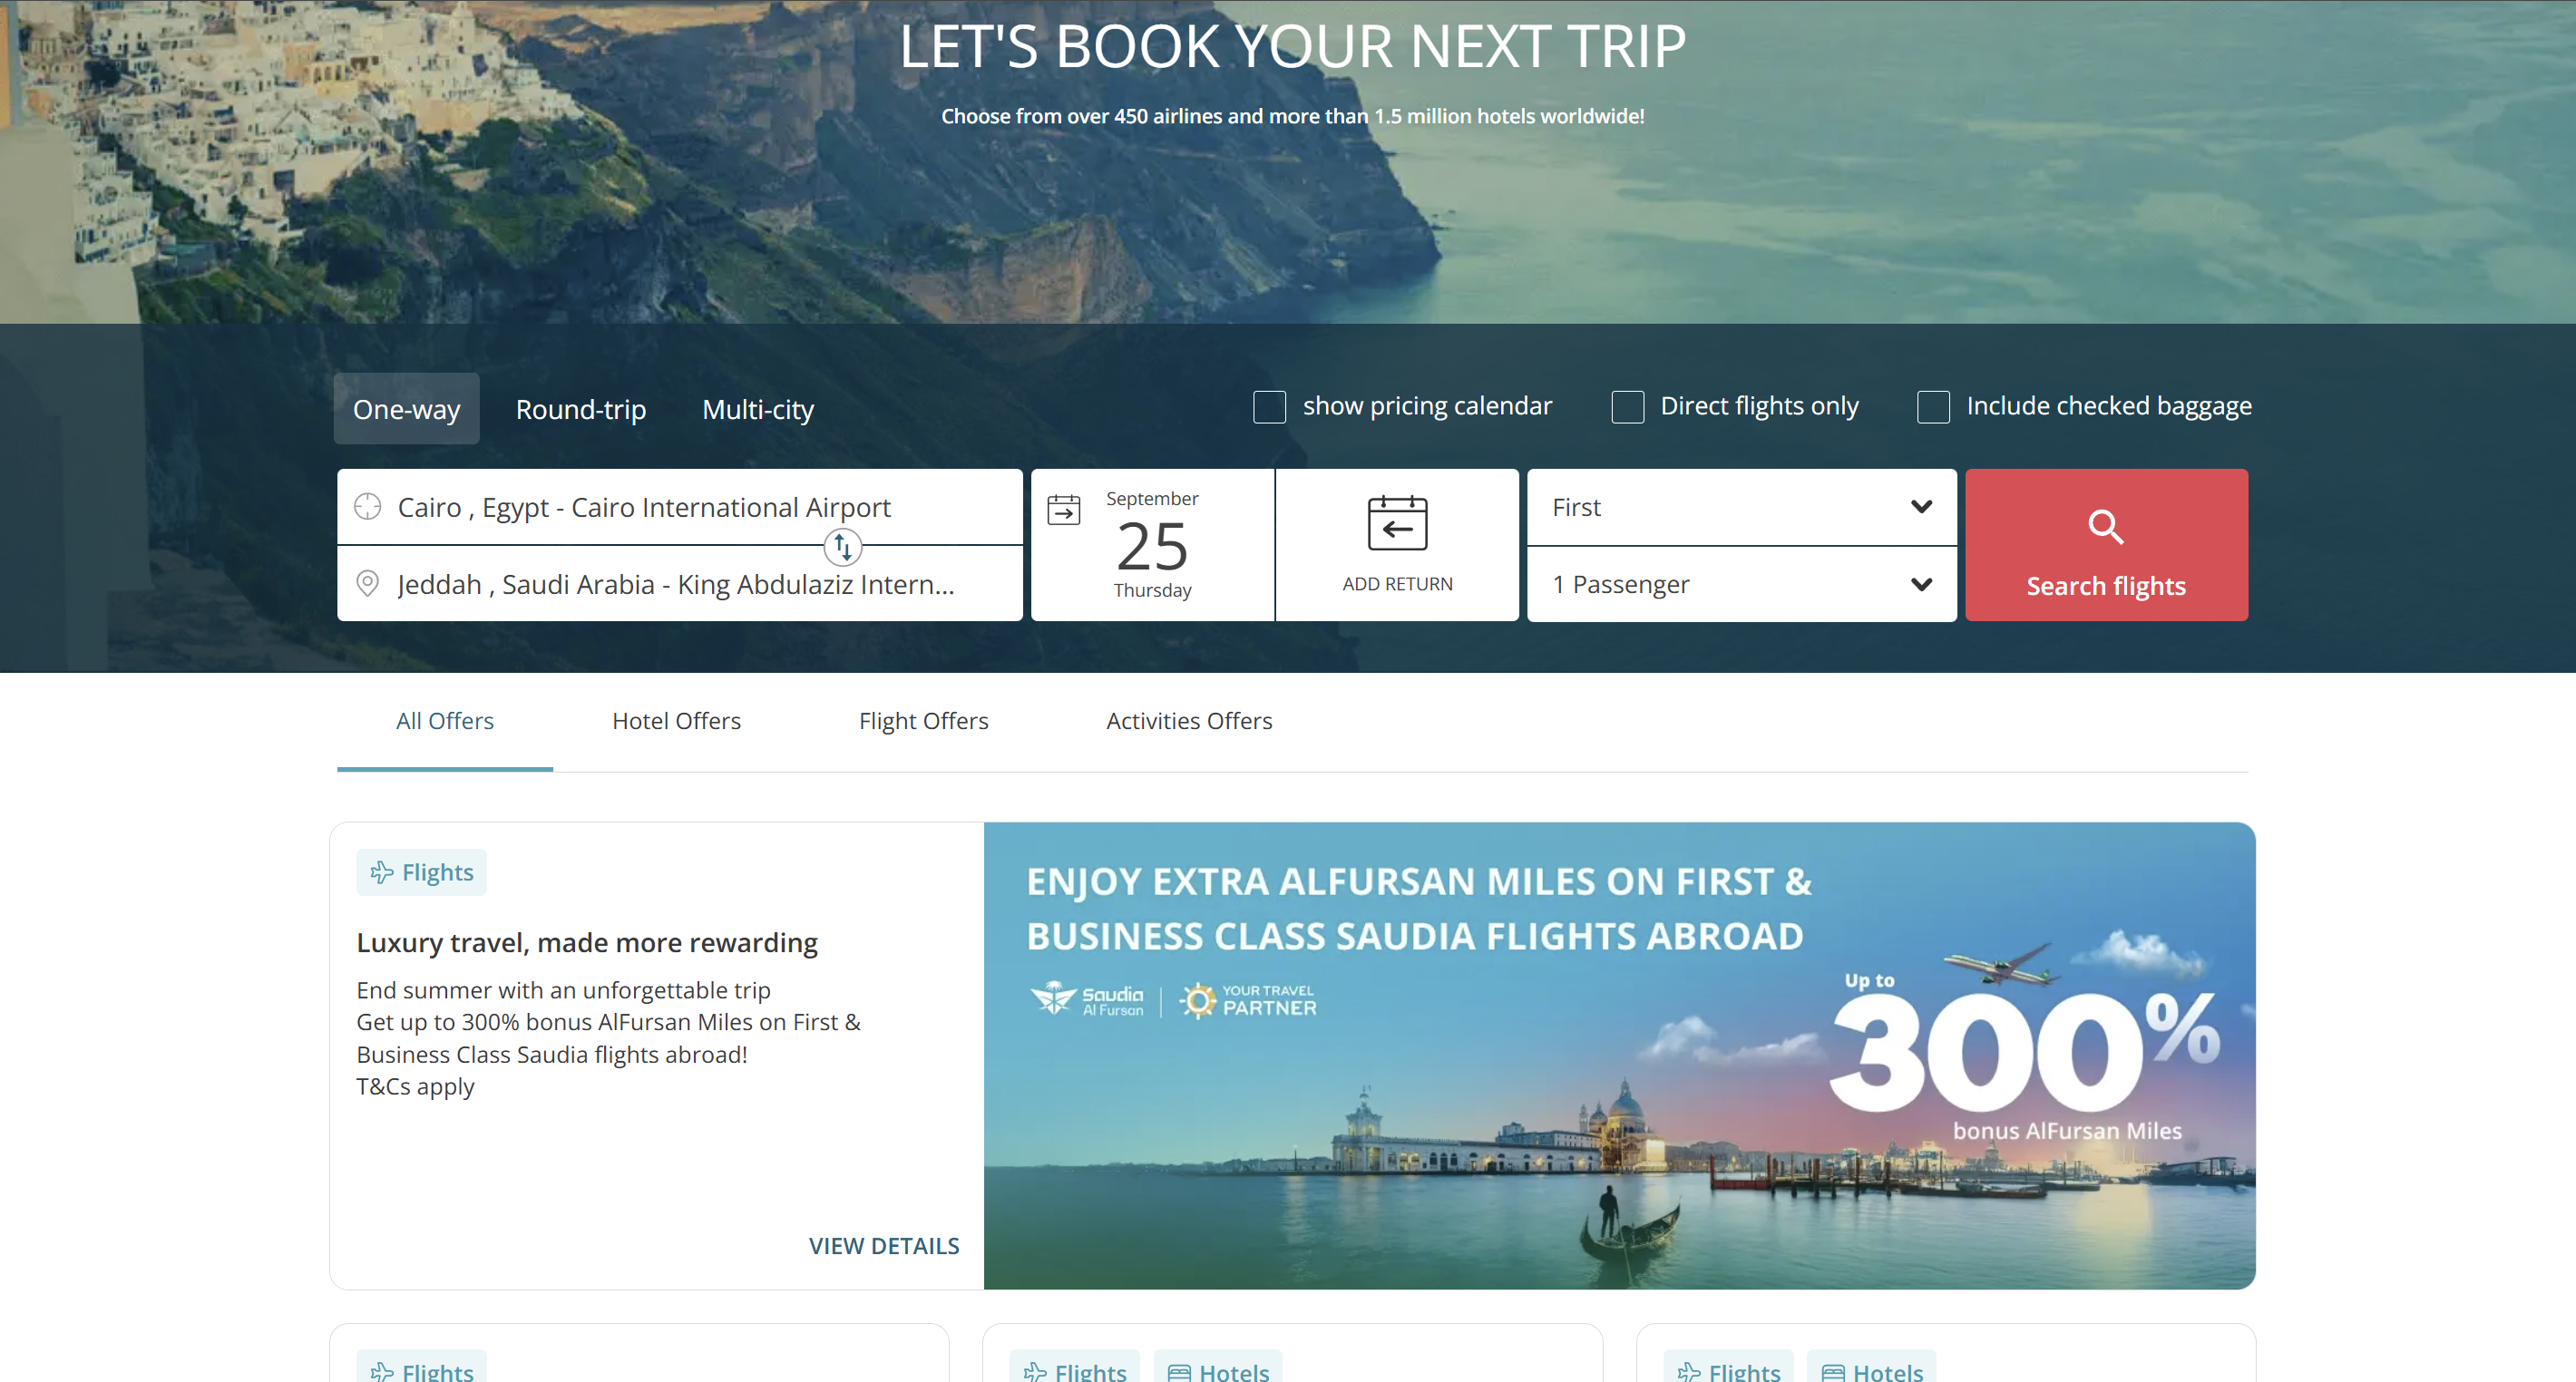This screenshot has height=1382, width=2576.
Task: Expand the First cabin class dropdown
Action: (x=1741, y=507)
